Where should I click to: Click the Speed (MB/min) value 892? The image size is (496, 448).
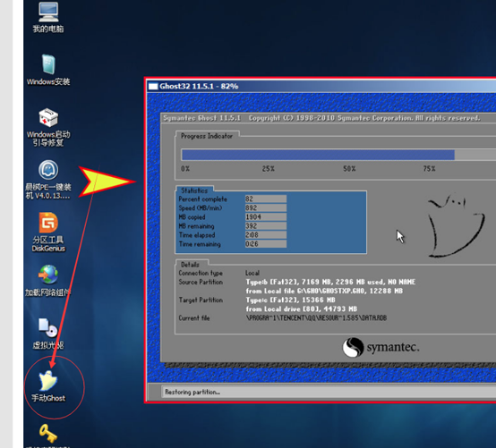click(x=266, y=207)
